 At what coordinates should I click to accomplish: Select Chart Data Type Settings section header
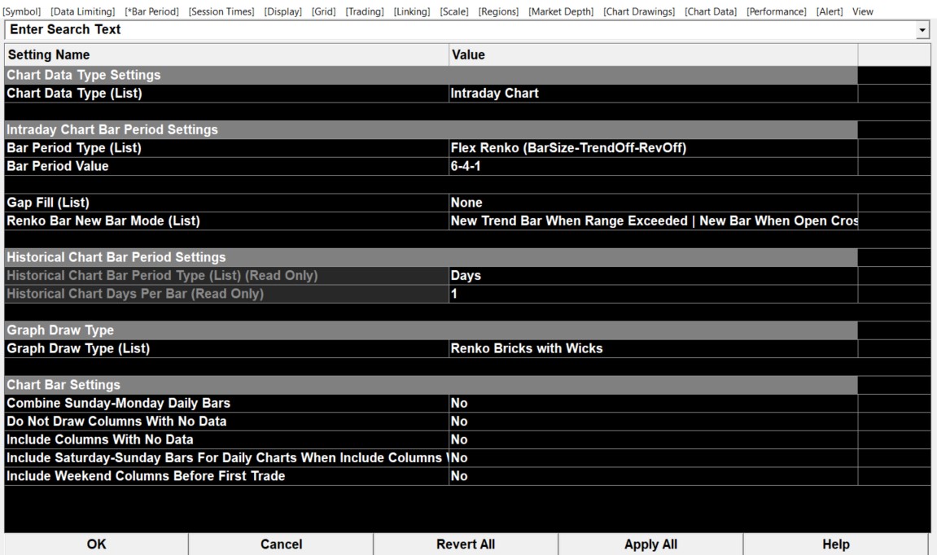[x=431, y=75]
